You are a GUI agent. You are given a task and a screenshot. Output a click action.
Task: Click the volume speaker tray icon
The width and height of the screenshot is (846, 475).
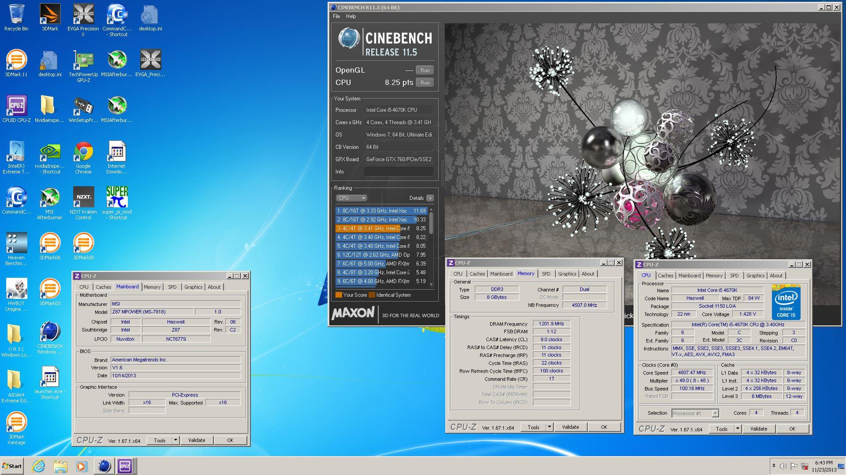(x=783, y=466)
